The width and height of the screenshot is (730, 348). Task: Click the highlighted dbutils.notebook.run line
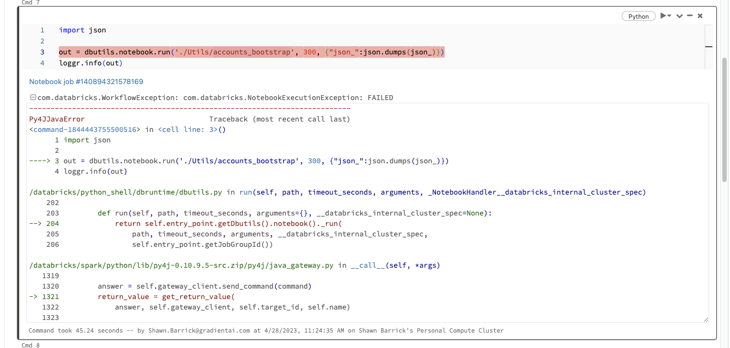pyautogui.click(x=251, y=52)
